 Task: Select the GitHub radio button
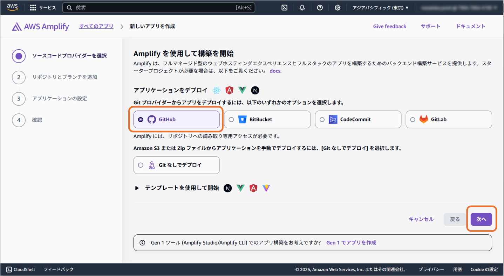pos(141,119)
